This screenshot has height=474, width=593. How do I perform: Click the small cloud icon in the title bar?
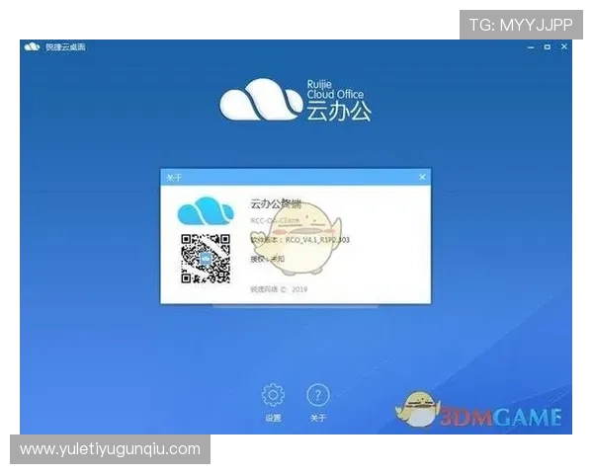(32, 47)
